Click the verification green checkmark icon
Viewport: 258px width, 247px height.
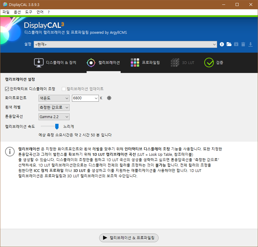(x=209, y=62)
